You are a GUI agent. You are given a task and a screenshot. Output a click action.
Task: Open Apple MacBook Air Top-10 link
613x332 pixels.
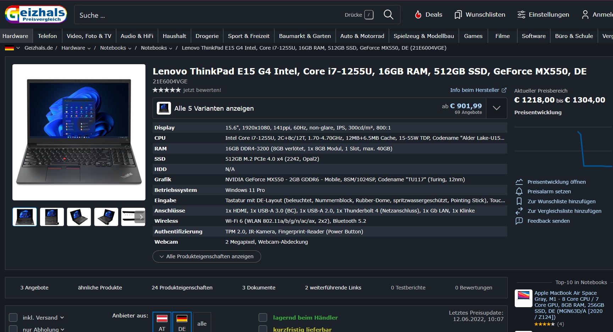[x=569, y=305]
